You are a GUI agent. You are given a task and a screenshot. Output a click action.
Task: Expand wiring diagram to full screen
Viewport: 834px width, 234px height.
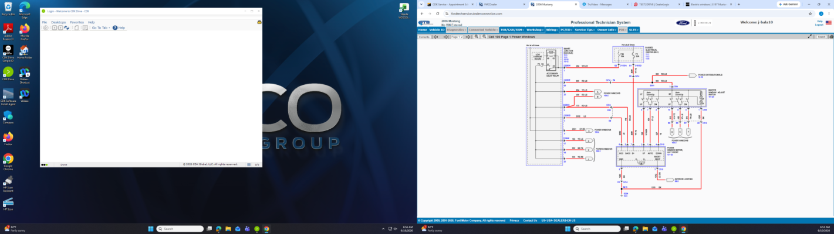[x=809, y=36]
